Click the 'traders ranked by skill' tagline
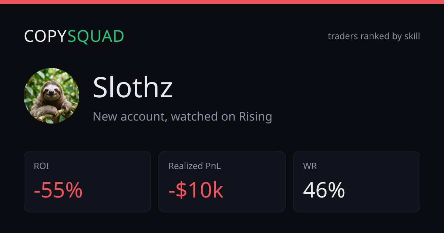The image size is (444, 233). pos(374,36)
